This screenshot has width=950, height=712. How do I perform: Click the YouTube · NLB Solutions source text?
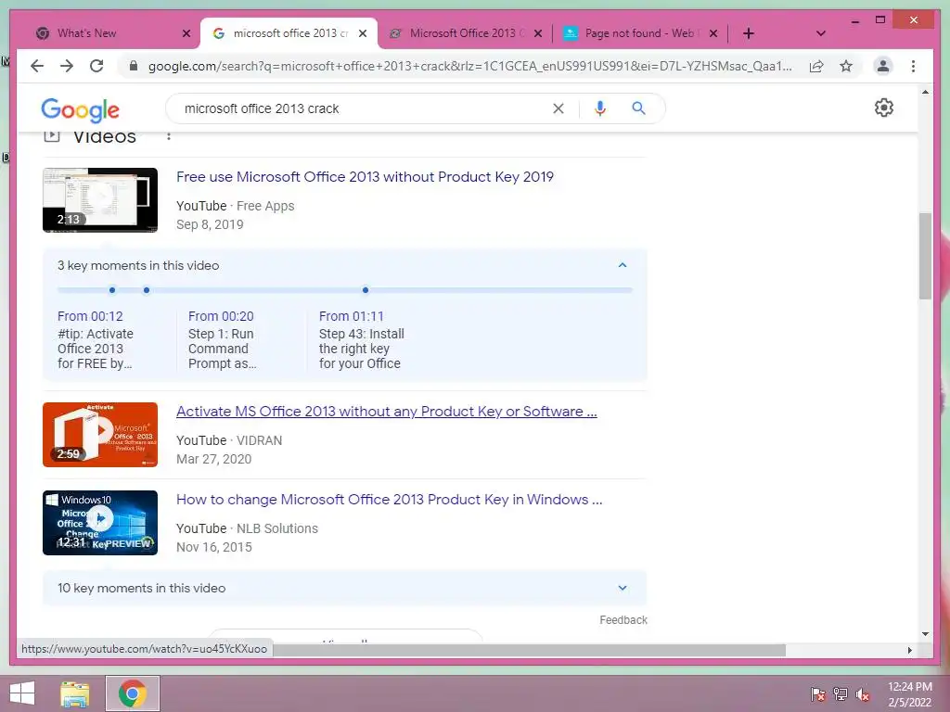click(247, 528)
